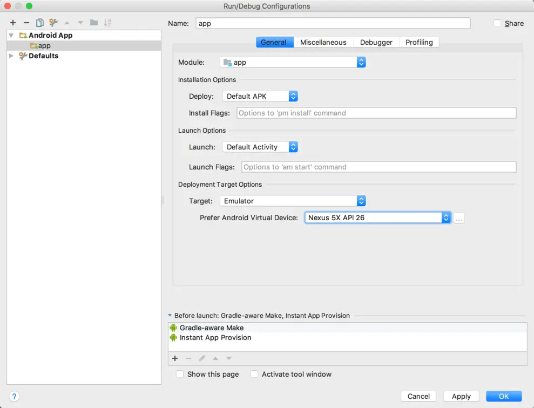Switch to the Debugger tab
This screenshot has height=408, width=534.
376,42
